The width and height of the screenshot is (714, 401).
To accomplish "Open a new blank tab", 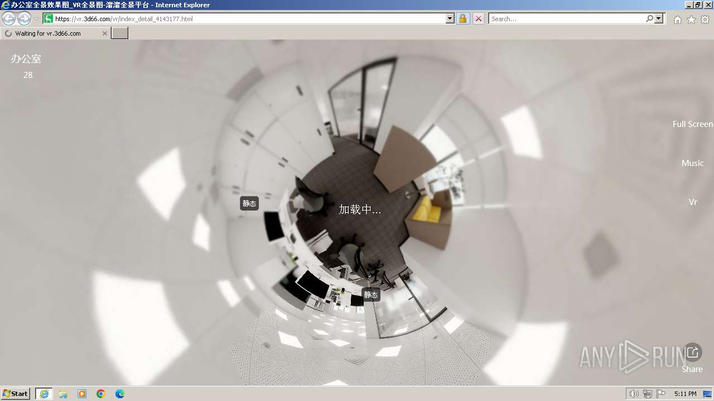I will (120, 33).
